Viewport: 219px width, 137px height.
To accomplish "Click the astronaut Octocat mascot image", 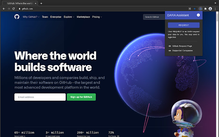I will point(186,118).
